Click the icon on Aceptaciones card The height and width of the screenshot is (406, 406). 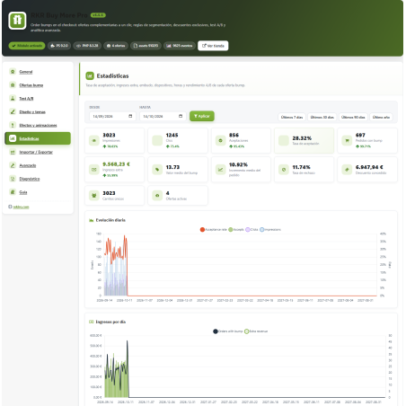pyautogui.click(x=220, y=140)
